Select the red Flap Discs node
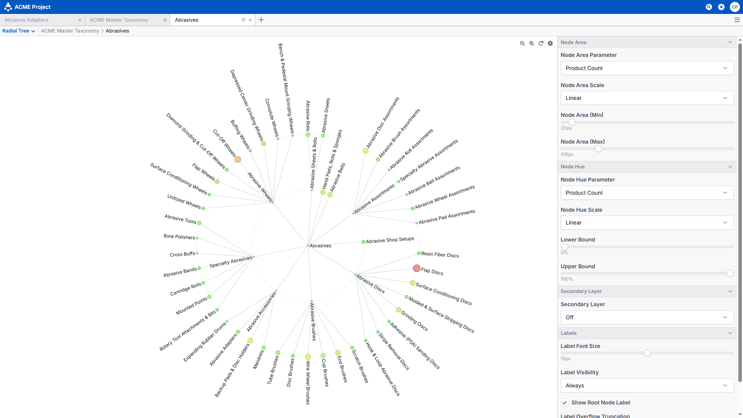This screenshot has height=418, width=743. (x=417, y=268)
